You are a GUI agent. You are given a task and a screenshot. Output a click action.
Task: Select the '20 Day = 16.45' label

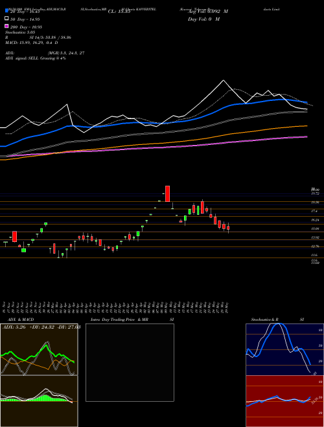coord(25,12)
